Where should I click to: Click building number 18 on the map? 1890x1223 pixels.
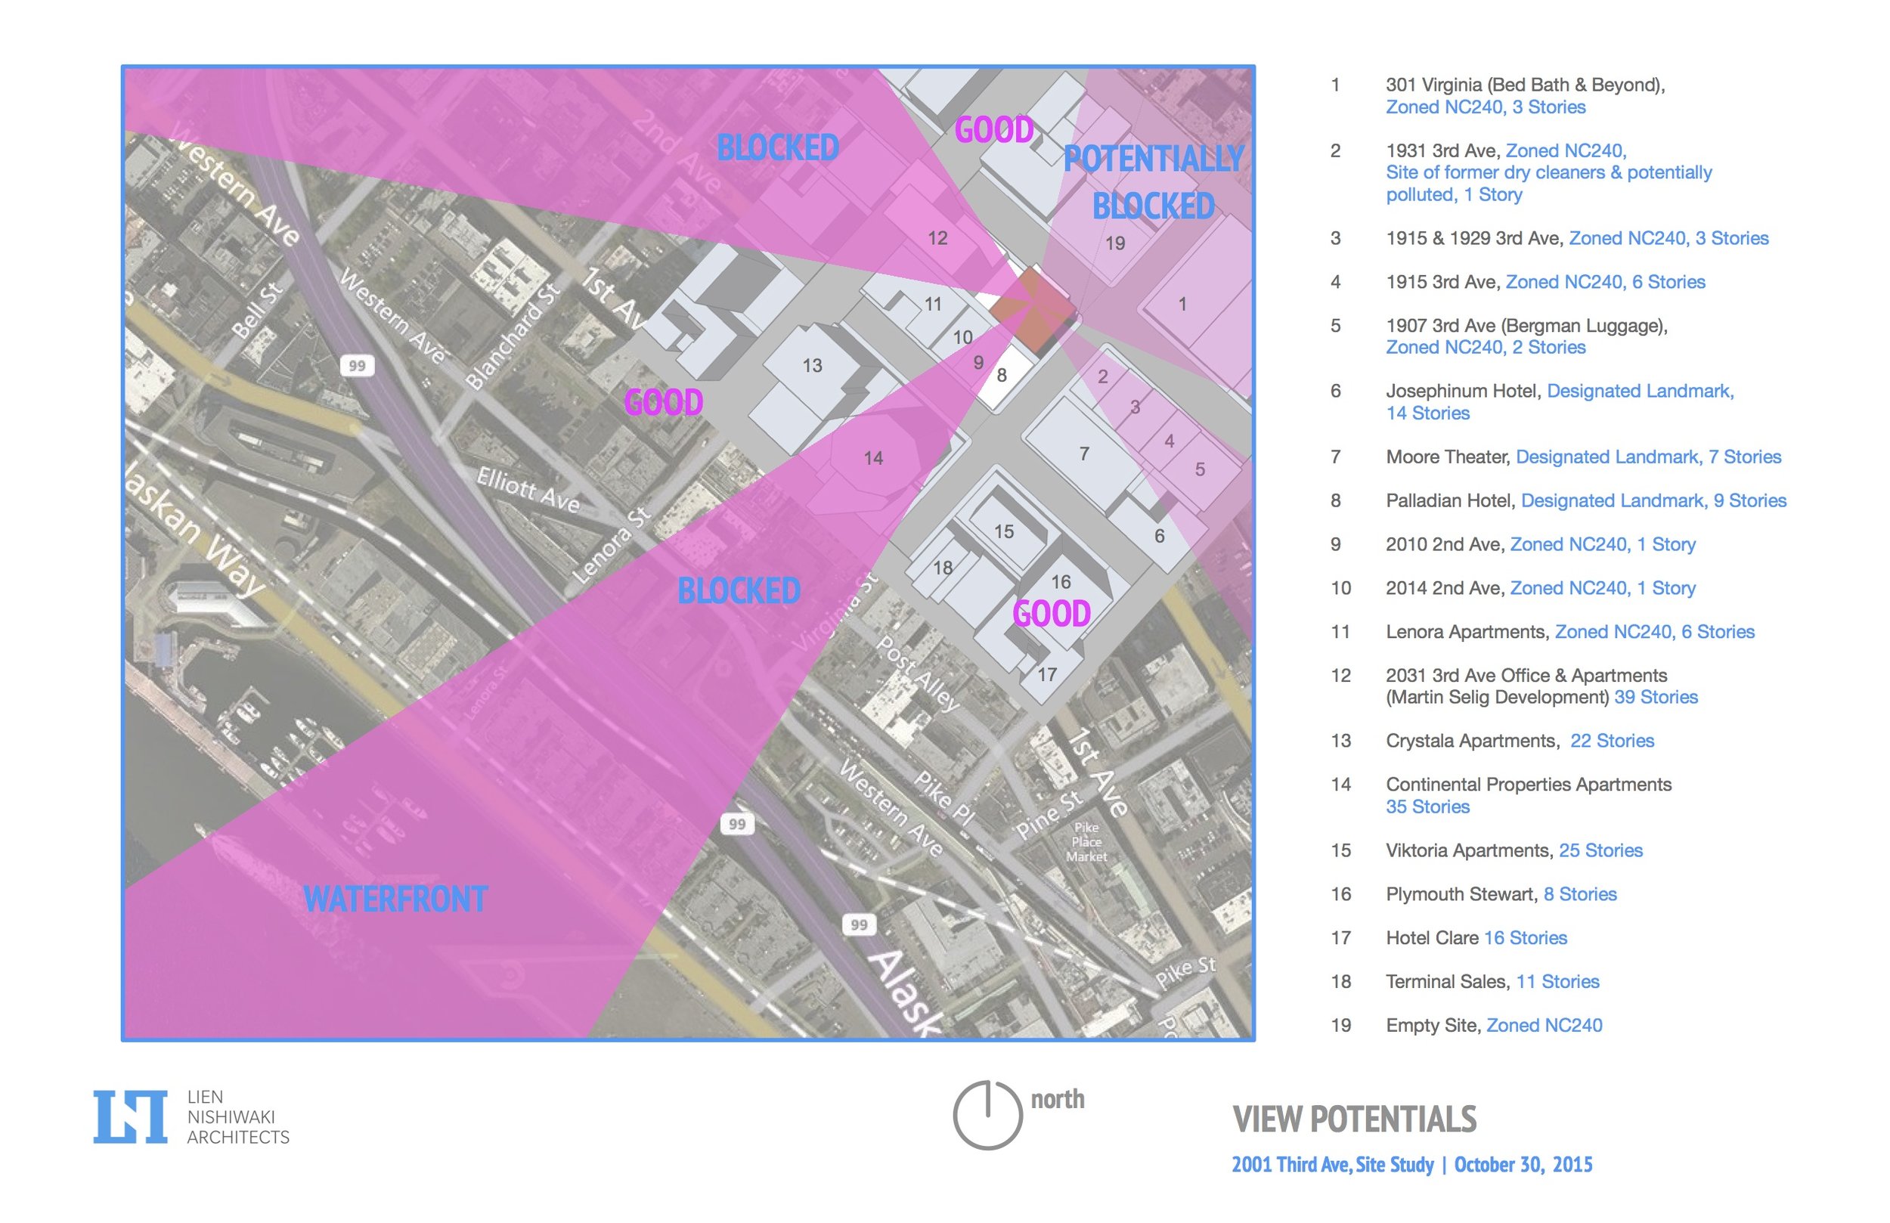tap(943, 568)
